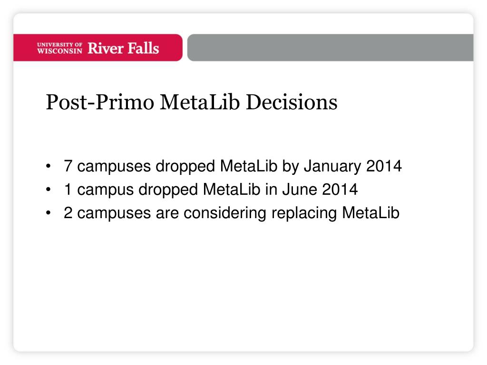Select the first bullet point marker
The image size is (487, 365).
coord(48,166)
